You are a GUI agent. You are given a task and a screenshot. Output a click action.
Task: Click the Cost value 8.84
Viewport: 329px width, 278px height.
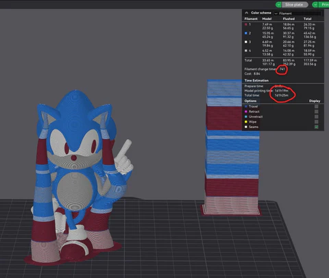[x=257, y=74]
